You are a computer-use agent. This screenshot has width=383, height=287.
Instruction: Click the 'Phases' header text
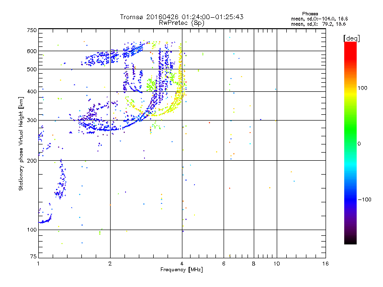(x=310, y=14)
